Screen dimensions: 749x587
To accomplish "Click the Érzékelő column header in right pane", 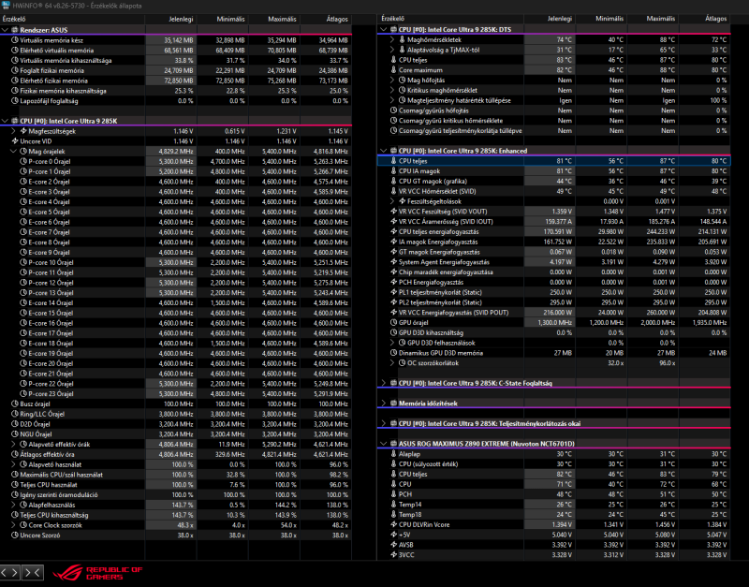I will point(450,19).
